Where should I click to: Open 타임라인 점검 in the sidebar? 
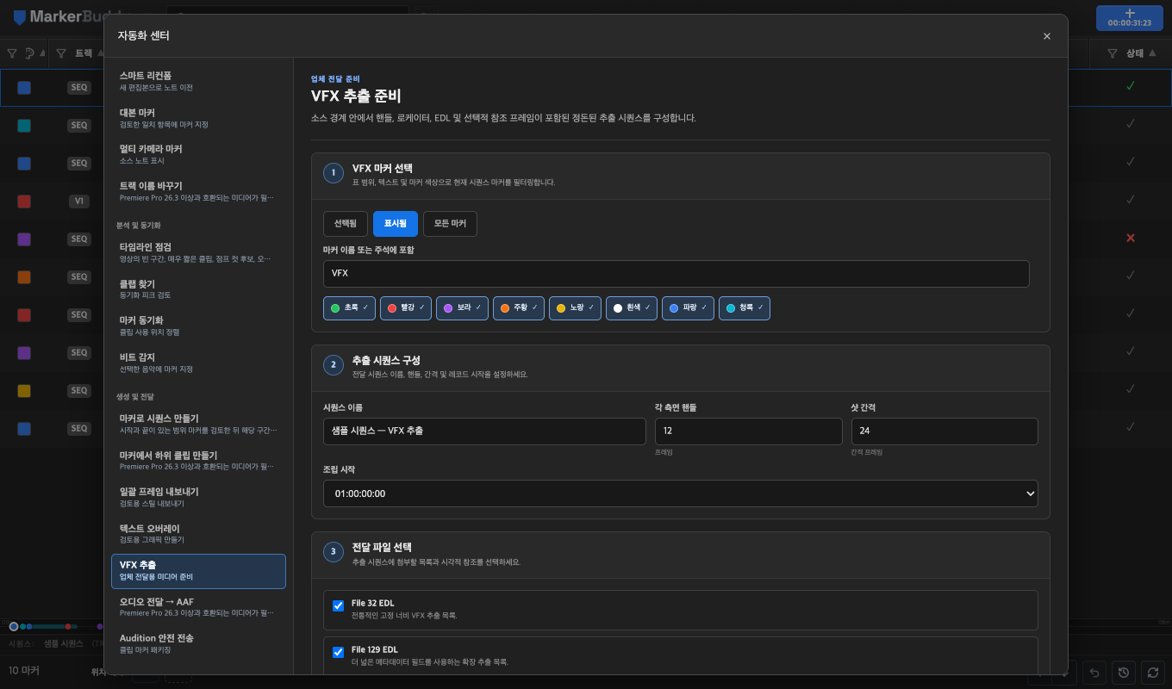198,252
